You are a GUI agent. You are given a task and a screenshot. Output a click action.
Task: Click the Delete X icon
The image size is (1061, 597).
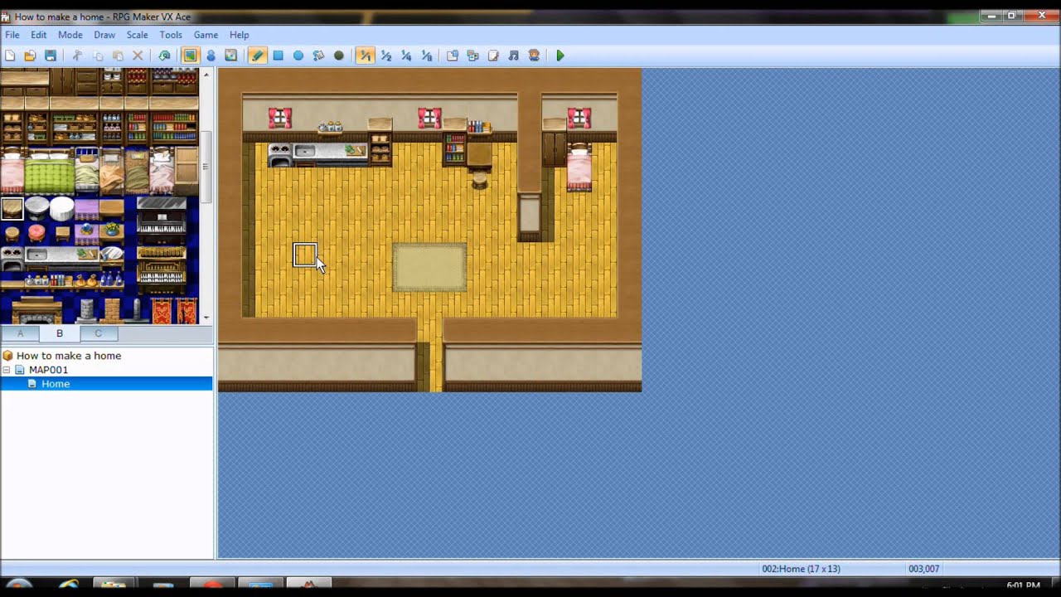coord(138,56)
